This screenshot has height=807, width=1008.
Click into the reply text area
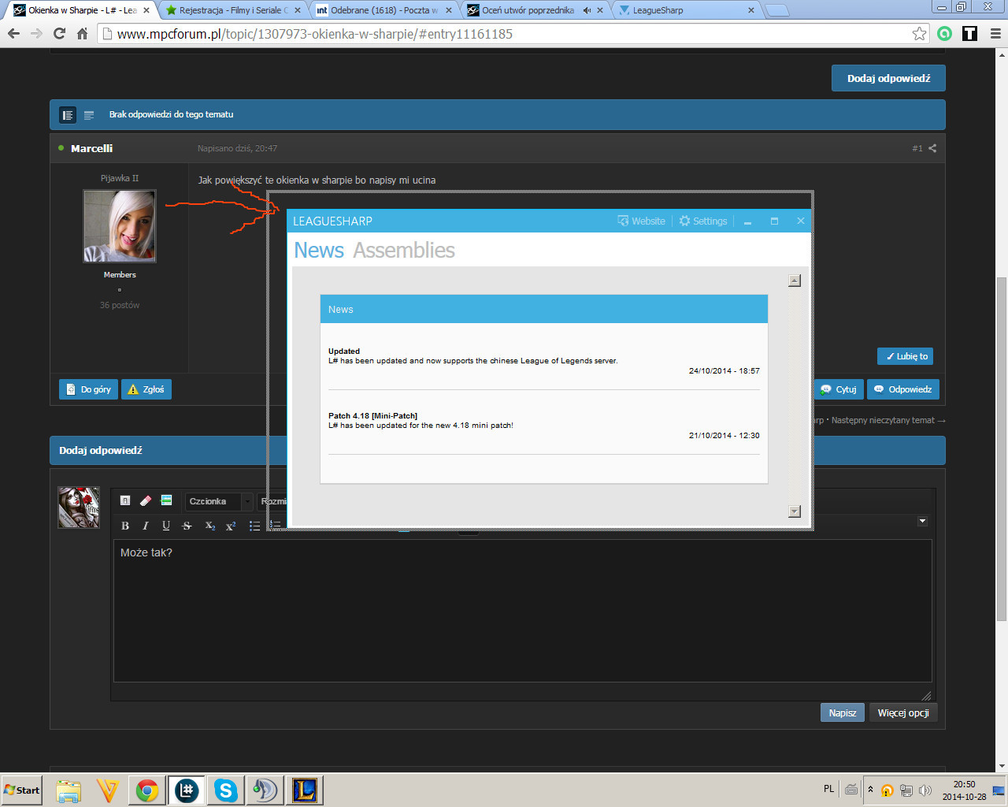click(523, 611)
